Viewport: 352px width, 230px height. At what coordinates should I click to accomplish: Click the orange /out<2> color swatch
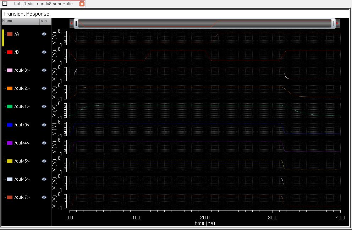[x=10, y=88]
